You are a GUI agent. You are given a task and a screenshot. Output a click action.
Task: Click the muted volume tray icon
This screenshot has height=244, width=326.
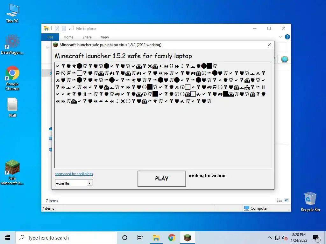(x=285, y=238)
